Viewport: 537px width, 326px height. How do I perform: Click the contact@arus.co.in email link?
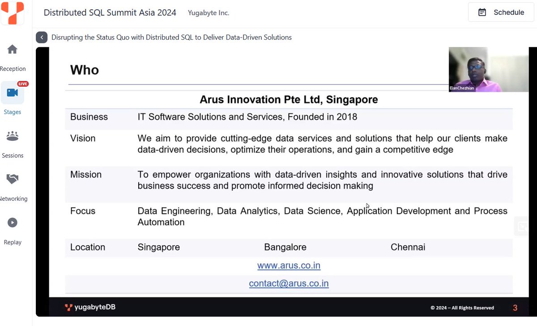pos(289,283)
